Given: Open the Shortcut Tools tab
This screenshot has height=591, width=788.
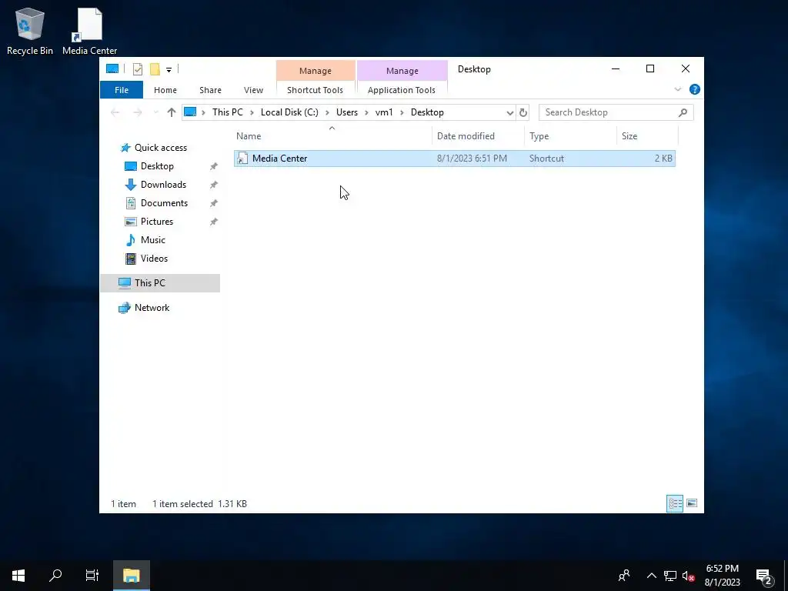Looking at the screenshot, I should [315, 90].
